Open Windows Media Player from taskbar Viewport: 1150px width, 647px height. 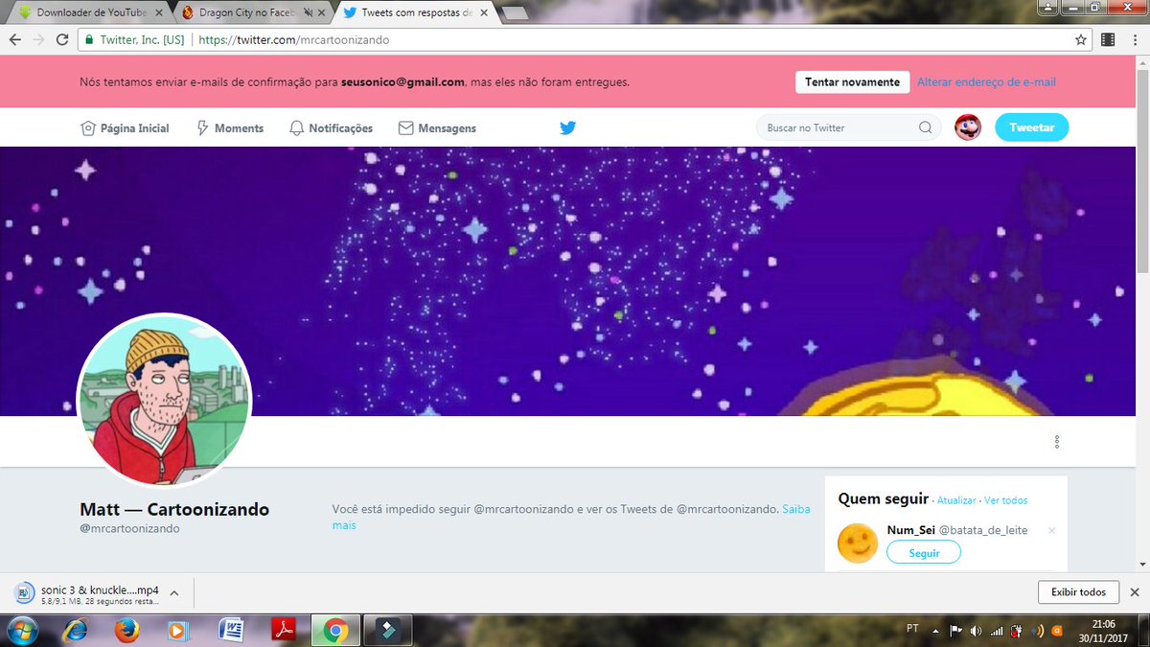pyautogui.click(x=177, y=630)
